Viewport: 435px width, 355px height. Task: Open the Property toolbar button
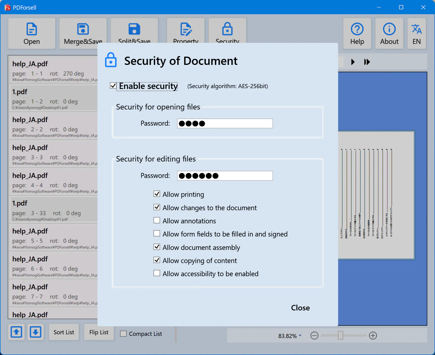click(186, 31)
